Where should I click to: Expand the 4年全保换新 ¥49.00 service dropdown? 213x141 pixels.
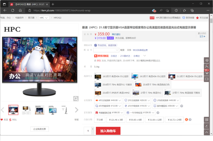108,100
